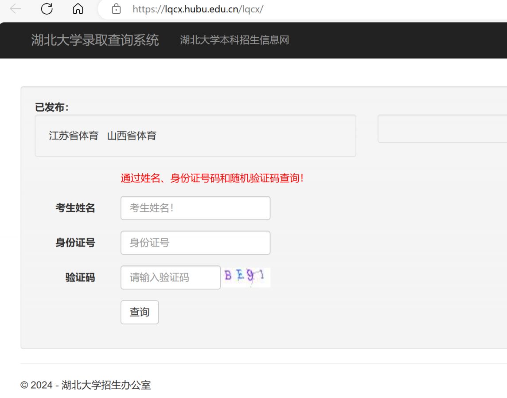Image resolution: width=507 pixels, height=398 pixels.
Task: Refresh the captcha image
Action: 246,277
